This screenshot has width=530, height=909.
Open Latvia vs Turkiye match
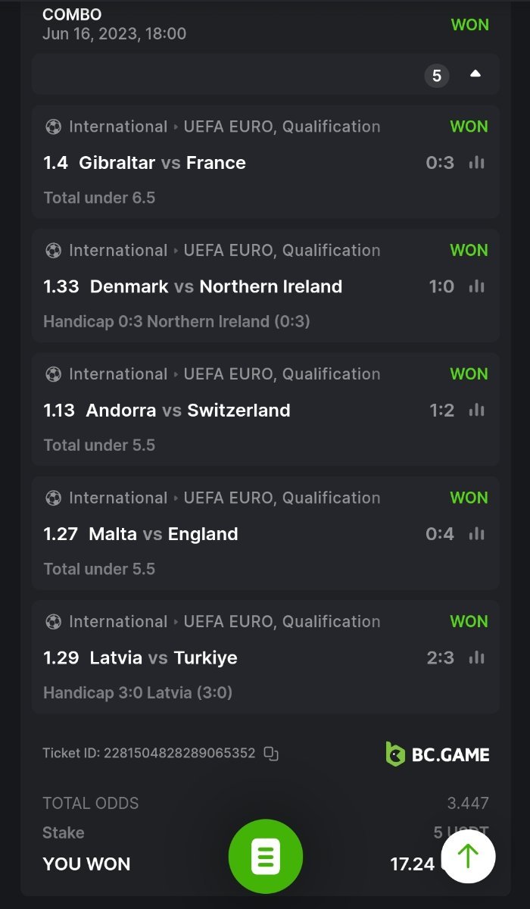pos(163,658)
